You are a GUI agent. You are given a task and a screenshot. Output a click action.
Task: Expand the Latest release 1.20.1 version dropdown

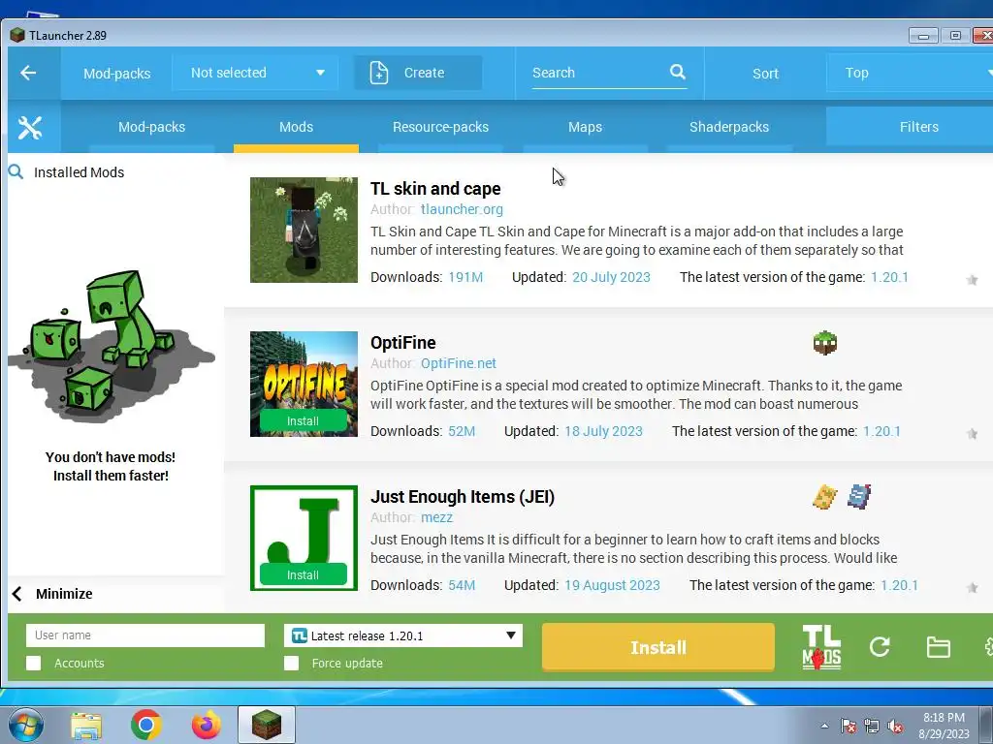pyautogui.click(x=402, y=635)
